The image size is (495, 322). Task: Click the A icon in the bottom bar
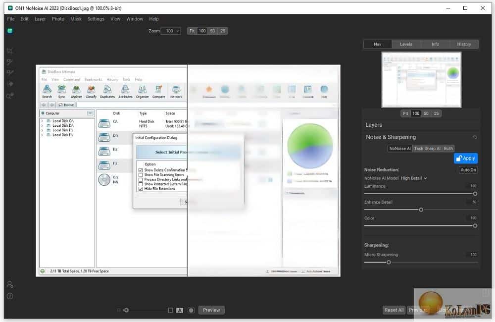pos(180,310)
